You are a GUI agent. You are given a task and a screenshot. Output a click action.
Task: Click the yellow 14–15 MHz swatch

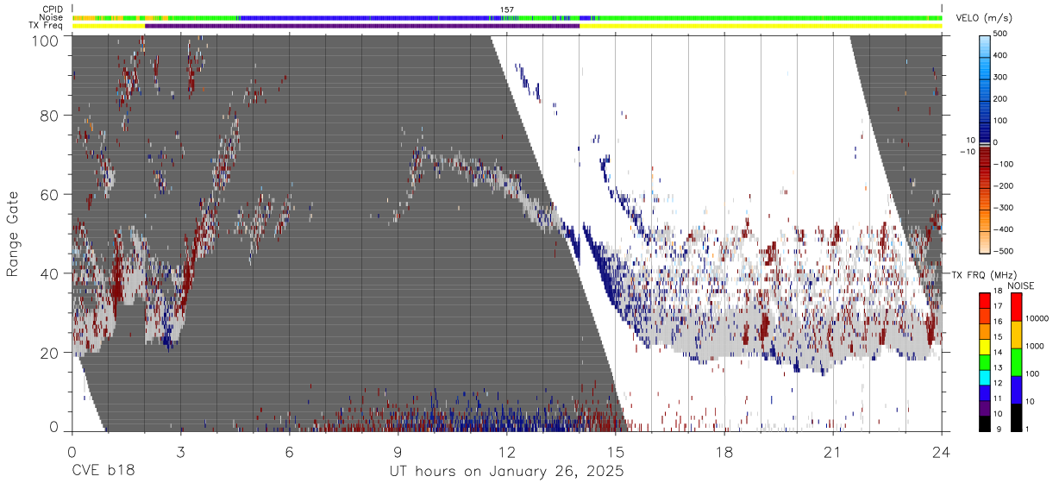click(x=986, y=346)
